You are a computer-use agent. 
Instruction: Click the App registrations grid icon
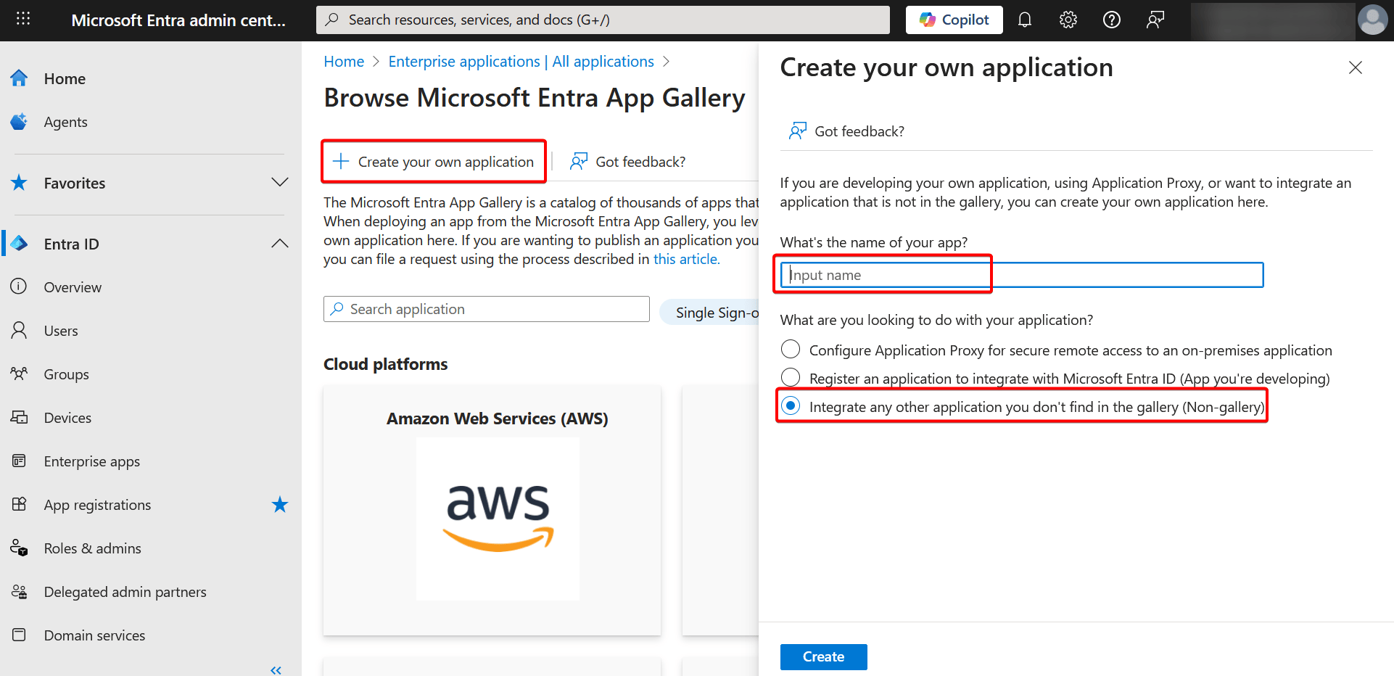[20, 504]
